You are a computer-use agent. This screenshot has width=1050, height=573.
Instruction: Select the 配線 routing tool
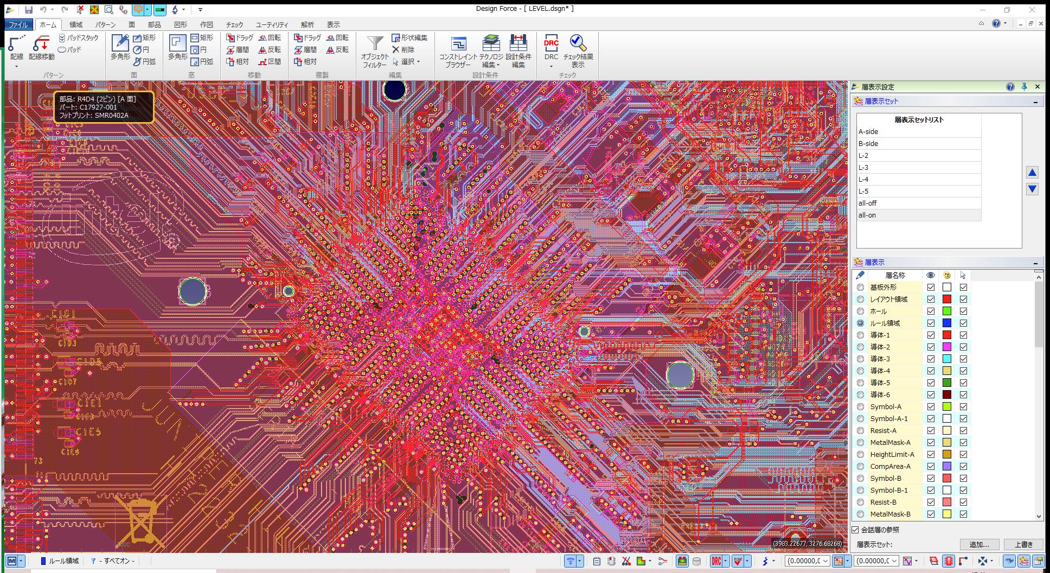pos(17,48)
